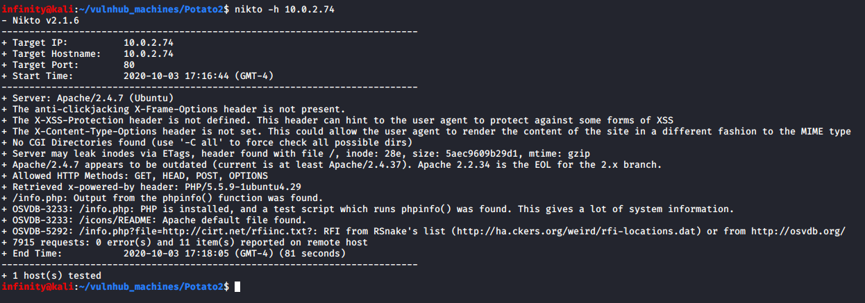Click the Target Hostname value line
865x303 pixels.
(87, 54)
